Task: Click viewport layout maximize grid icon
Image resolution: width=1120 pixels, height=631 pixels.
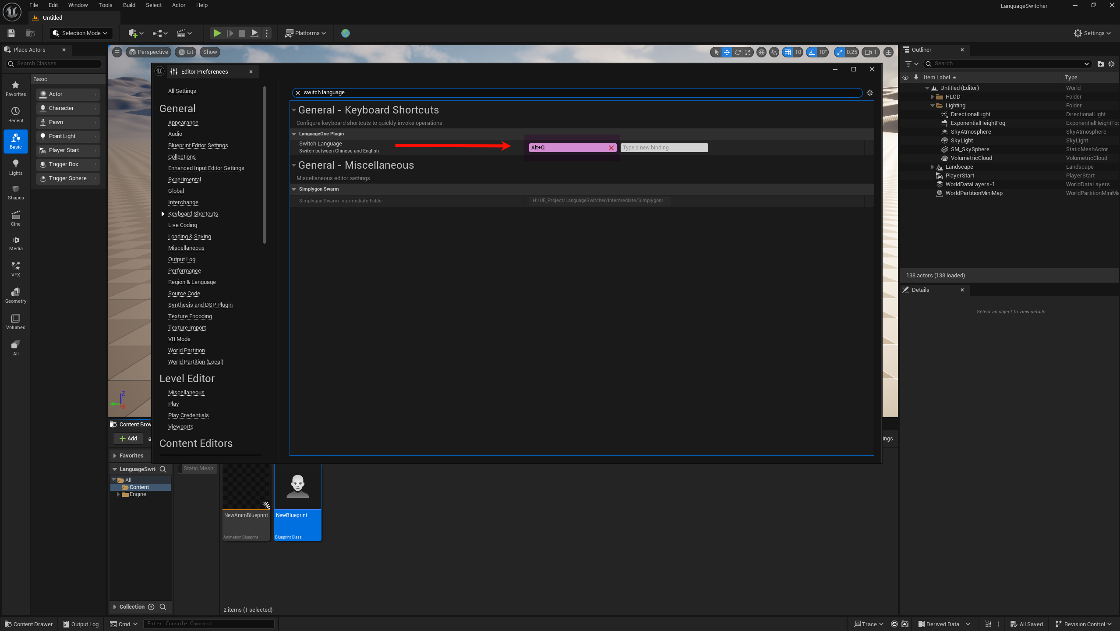Action: click(888, 52)
